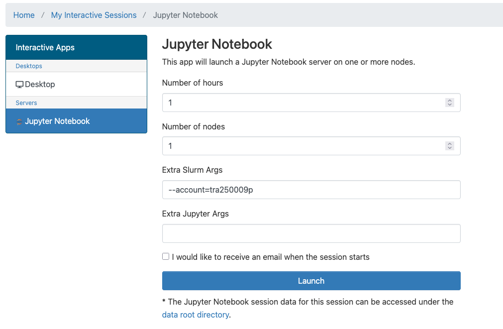This screenshot has width=503, height=329.
Task: Open the data root directory link
Action: [x=196, y=315]
